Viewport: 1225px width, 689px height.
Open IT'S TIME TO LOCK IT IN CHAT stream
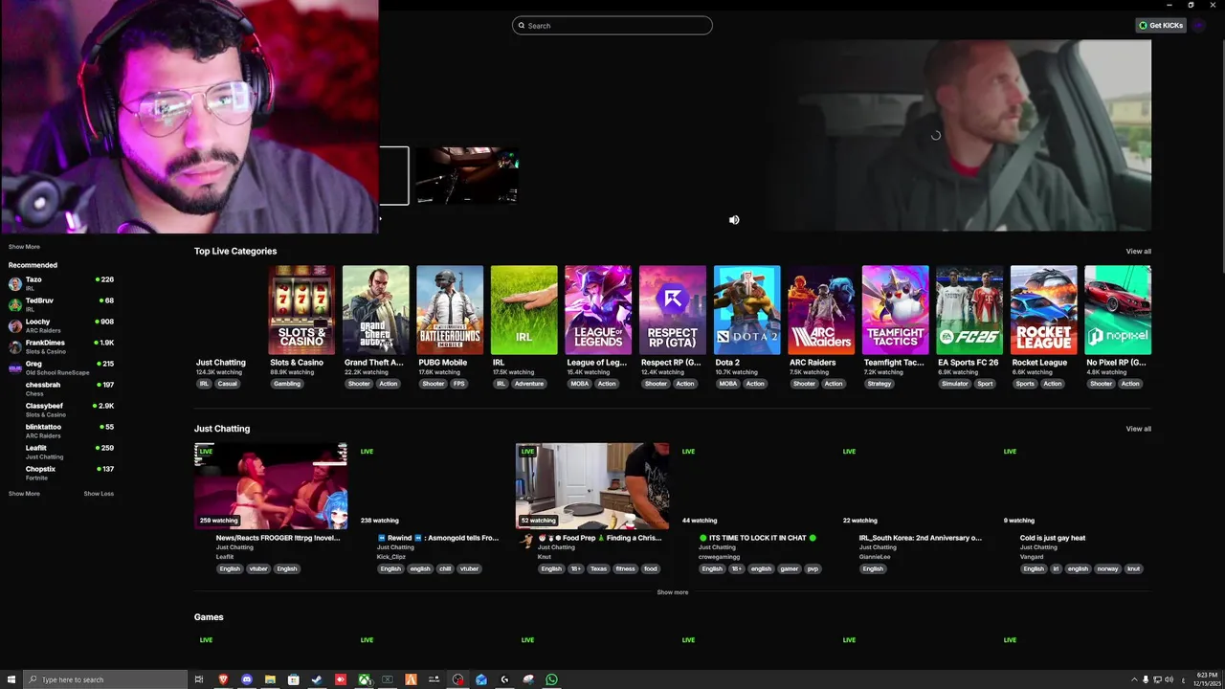click(759, 538)
